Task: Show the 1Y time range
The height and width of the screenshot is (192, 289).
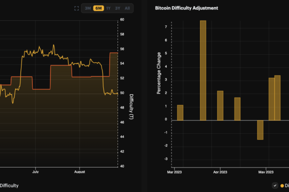Action: coord(108,8)
